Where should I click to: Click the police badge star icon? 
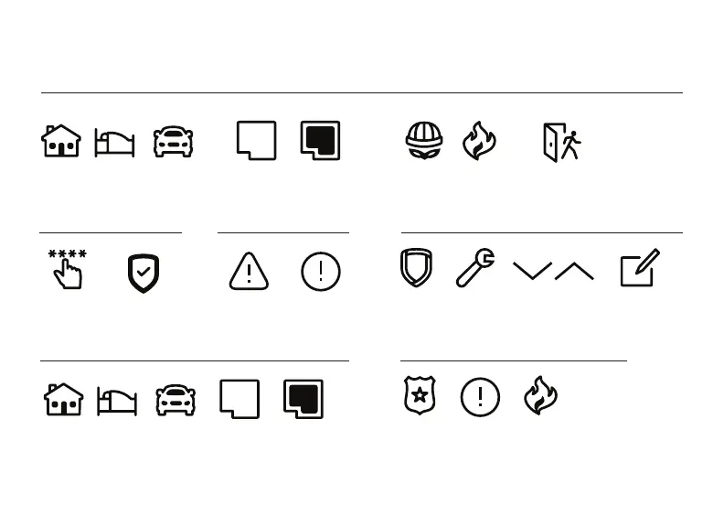[420, 395]
